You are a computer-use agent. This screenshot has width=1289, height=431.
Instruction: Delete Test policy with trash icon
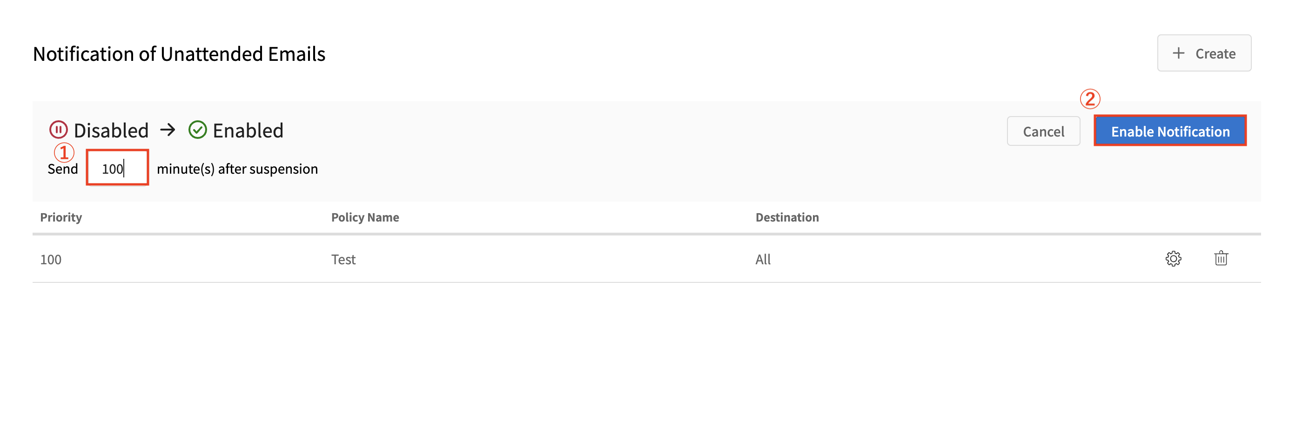point(1221,258)
